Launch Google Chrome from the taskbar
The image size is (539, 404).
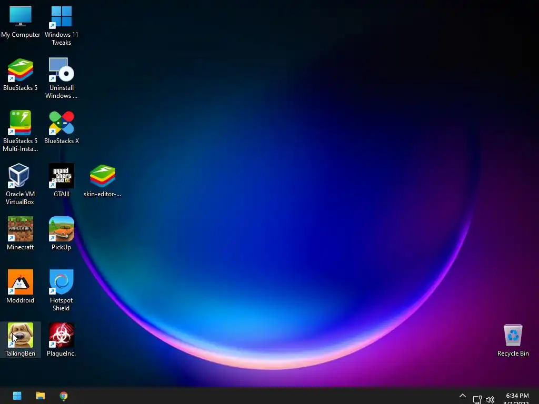point(64,396)
